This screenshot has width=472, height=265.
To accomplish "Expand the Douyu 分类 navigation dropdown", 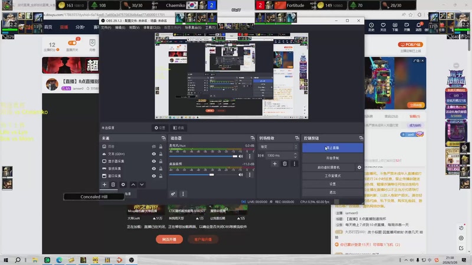I will click(x=80, y=27).
